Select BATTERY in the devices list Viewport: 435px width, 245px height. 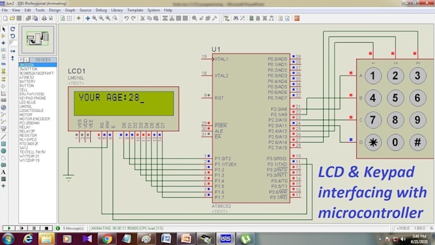[x=28, y=82]
